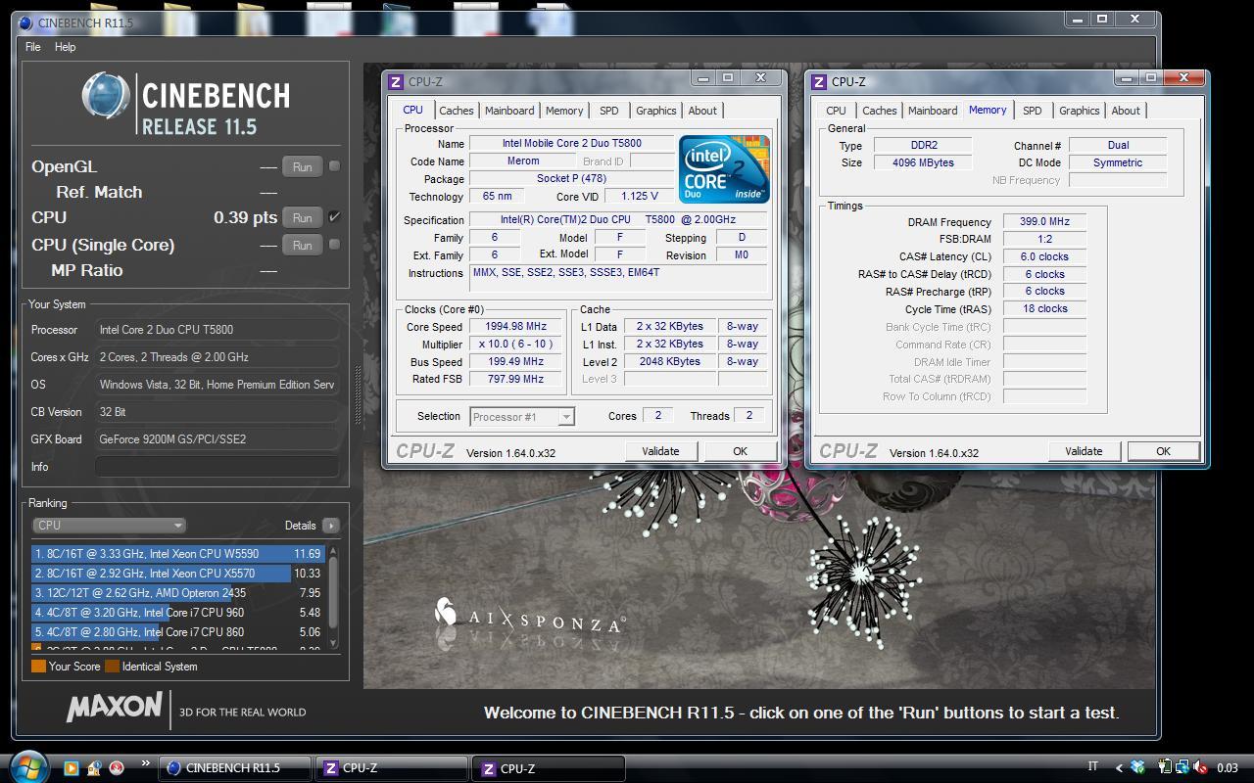Open the Dropbox tray icon
Viewport: 1254px width, 783px height.
(x=1137, y=768)
